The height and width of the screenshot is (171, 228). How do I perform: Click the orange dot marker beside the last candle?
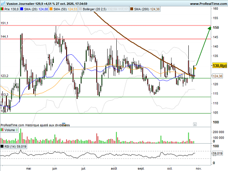pos(195,68)
